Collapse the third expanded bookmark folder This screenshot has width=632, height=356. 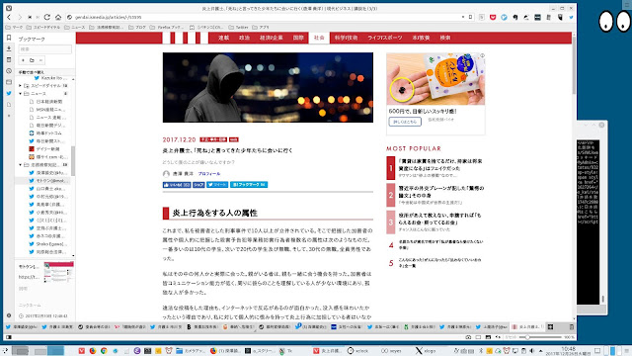coord(20,165)
